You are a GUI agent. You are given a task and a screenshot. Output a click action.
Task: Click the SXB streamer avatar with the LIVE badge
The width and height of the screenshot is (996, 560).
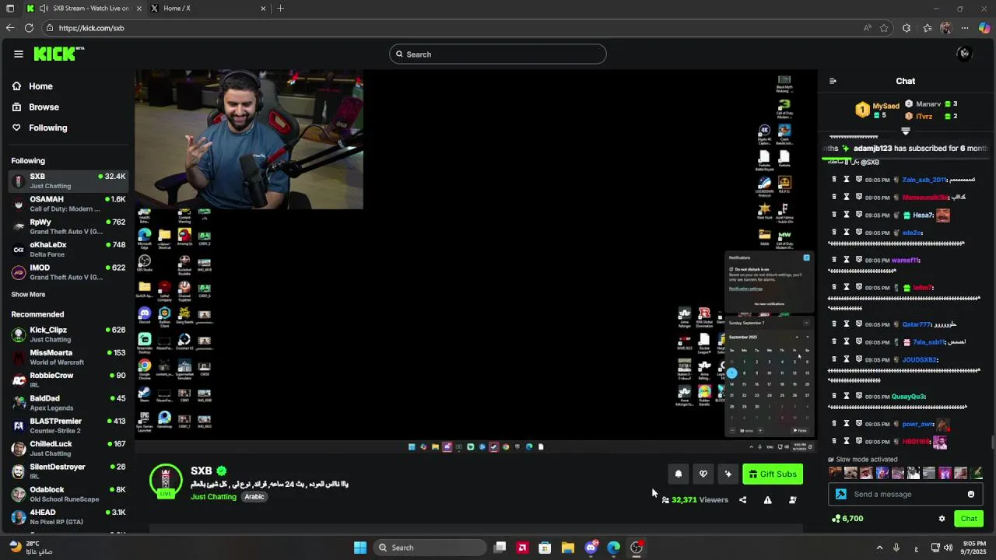click(166, 481)
